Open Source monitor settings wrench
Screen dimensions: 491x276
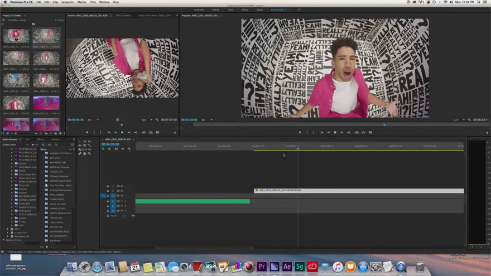tap(157, 120)
